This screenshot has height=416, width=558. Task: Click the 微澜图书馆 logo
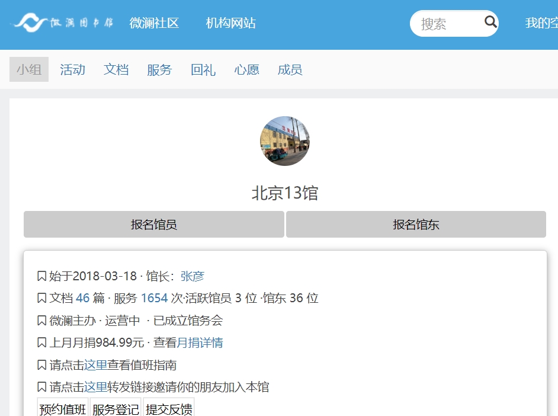63,24
